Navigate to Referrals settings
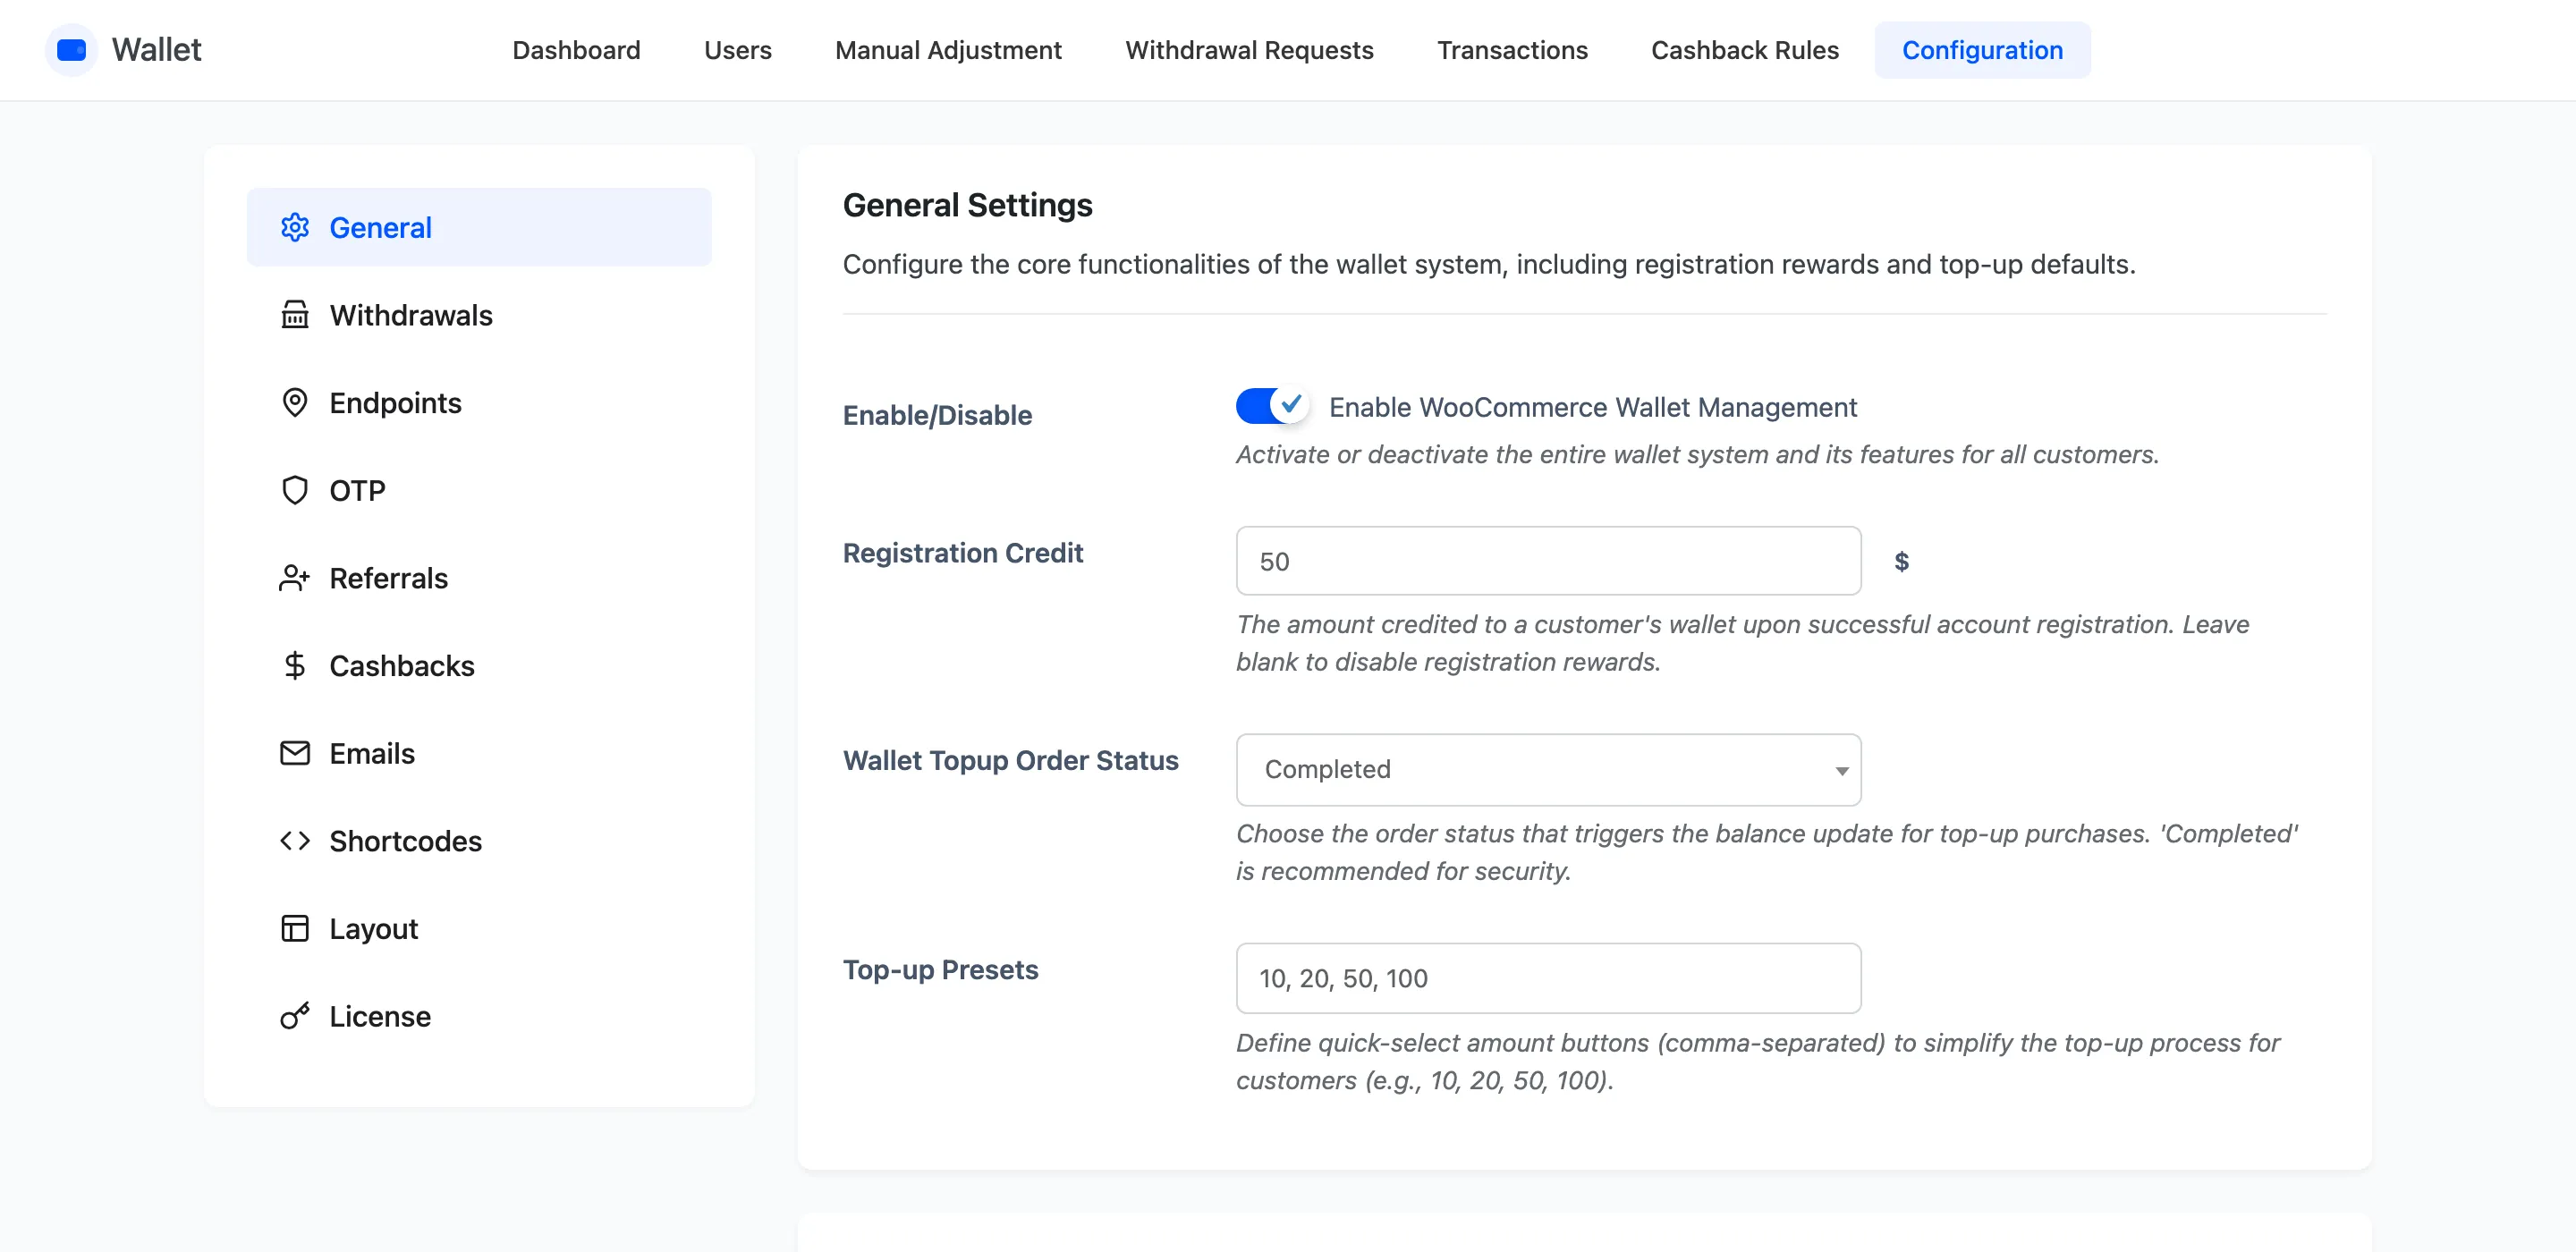The image size is (2576, 1252). (479, 578)
